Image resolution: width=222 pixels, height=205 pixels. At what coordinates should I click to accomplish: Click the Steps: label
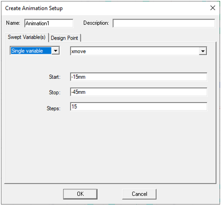click(54, 109)
